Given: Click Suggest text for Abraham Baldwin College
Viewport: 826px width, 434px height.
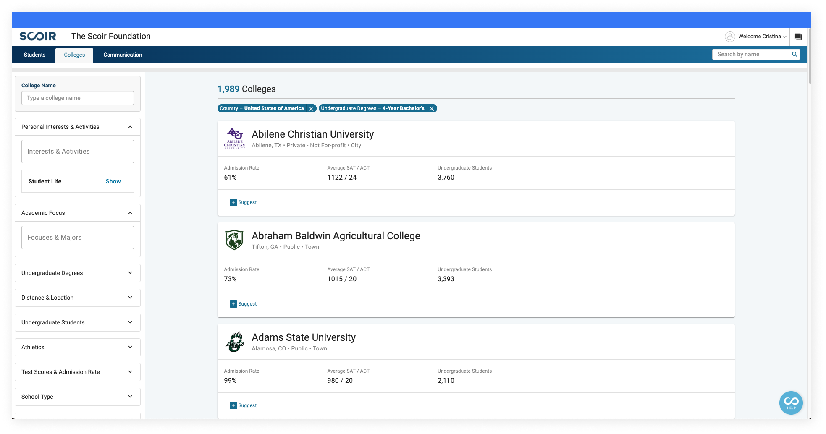Looking at the screenshot, I should [247, 304].
